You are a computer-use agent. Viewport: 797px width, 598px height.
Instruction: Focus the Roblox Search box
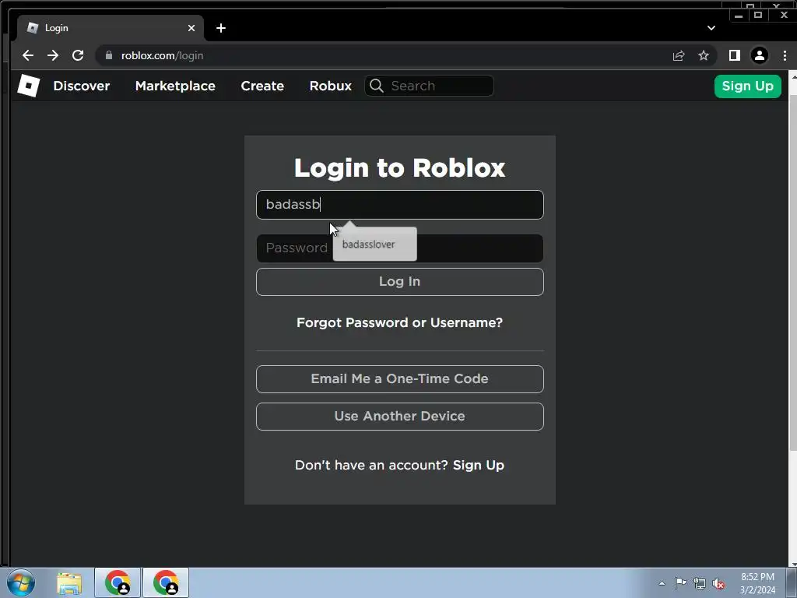click(x=429, y=86)
